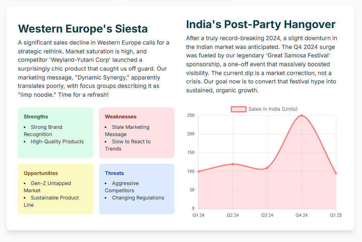Click the Threats card heading
The image size is (362, 242).
(114, 173)
